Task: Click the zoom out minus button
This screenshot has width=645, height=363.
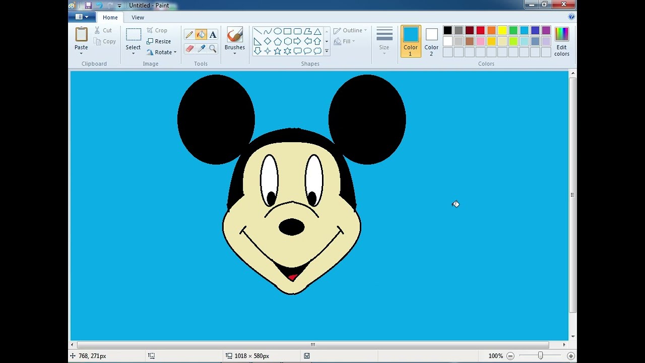Action: click(x=510, y=356)
